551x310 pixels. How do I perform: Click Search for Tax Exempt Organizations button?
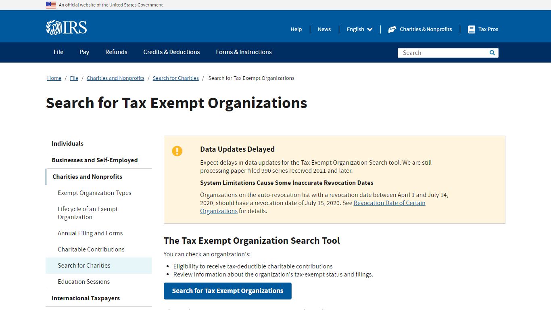tap(227, 291)
